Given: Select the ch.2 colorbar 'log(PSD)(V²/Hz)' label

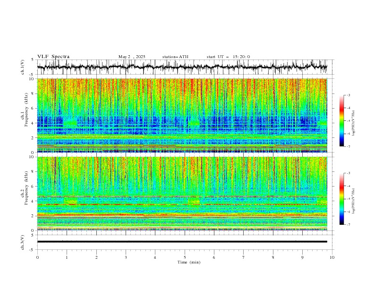Looking at the screenshot, I should [354, 201].
